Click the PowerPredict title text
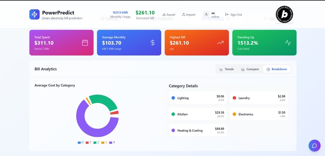This screenshot has height=156, width=325. click(58, 12)
